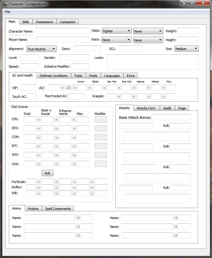212x258 pixels.
Task: Open the Size dropdown showing Medium
Action: click(187, 49)
